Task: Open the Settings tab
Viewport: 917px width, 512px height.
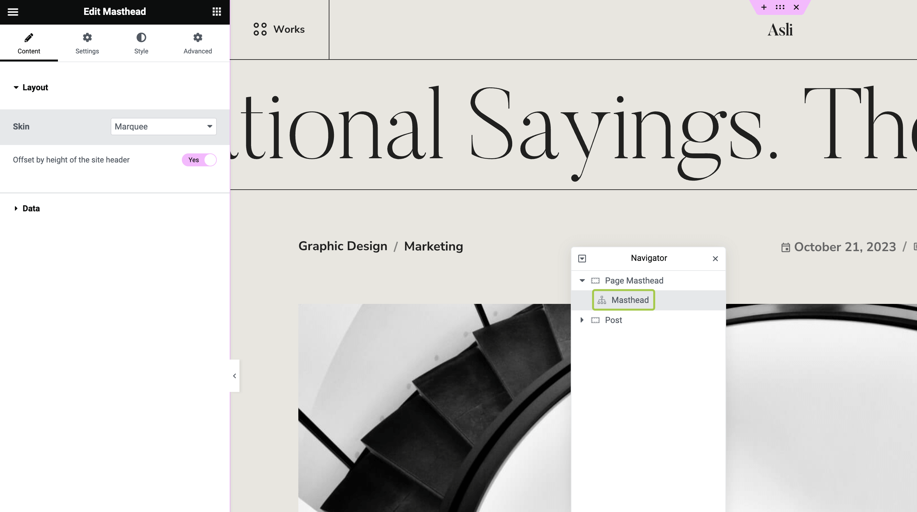Action: pyautogui.click(x=87, y=43)
